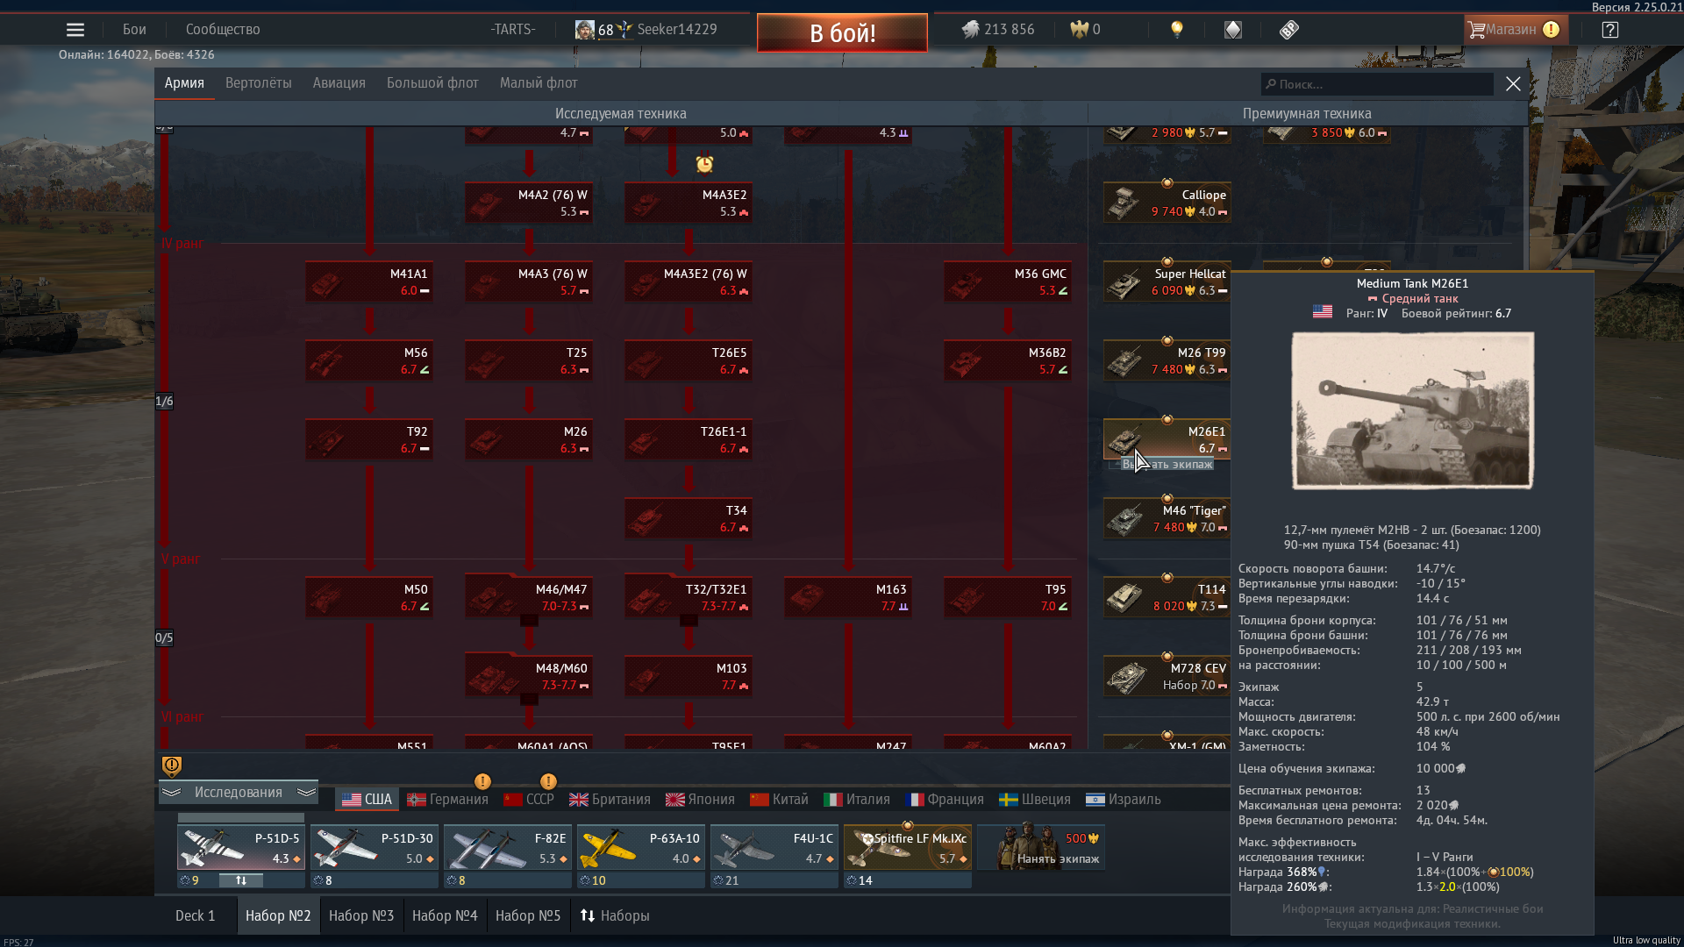Select the СССР nation tab
Screen dimensions: 1684x947
[x=529, y=800]
